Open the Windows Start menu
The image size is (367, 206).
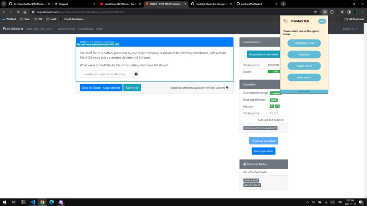pos(5,202)
